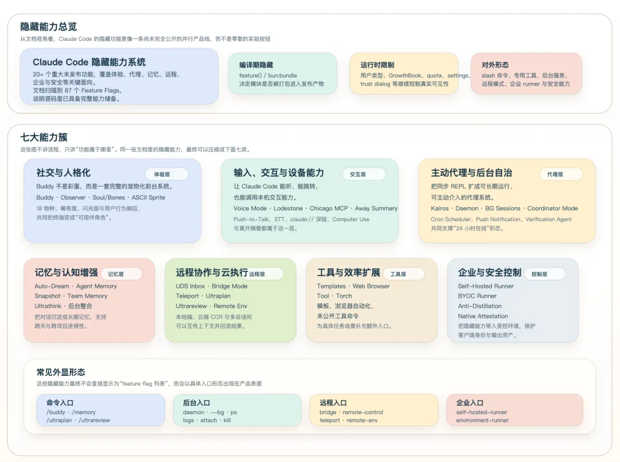The width and height of the screenshot is (620, 462).
Task: Click the 工具层 badge
Action: (404, 274)
